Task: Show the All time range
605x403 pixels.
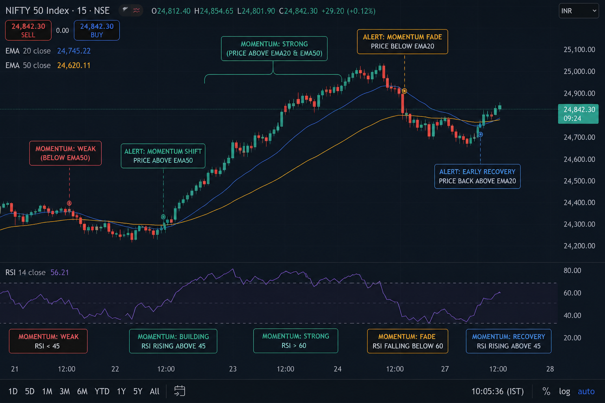Action: [x=155, y=391]
